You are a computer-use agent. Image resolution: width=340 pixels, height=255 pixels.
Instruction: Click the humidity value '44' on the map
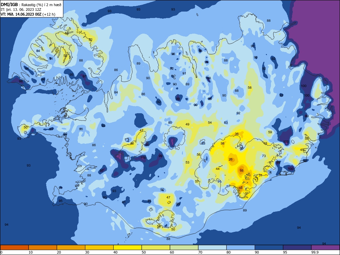[218, 169]
